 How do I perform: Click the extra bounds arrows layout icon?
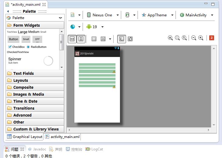(x=103, y=39)
